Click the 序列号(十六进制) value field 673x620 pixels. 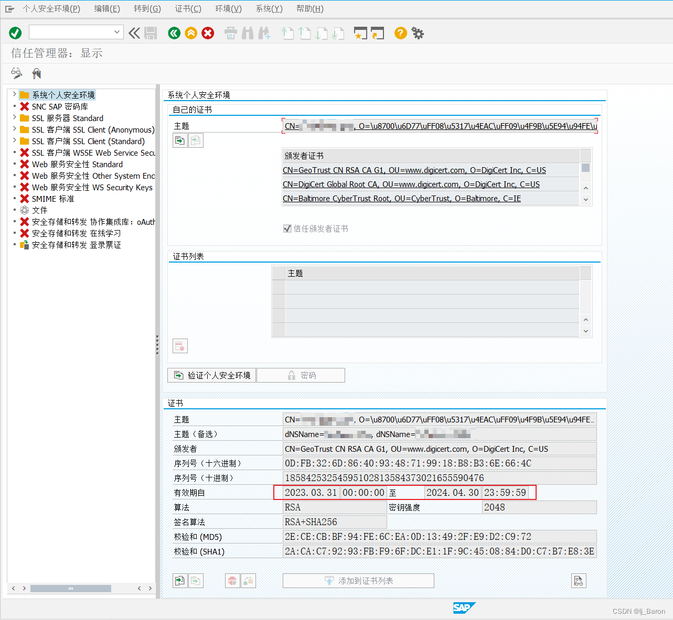pos(440,463)
